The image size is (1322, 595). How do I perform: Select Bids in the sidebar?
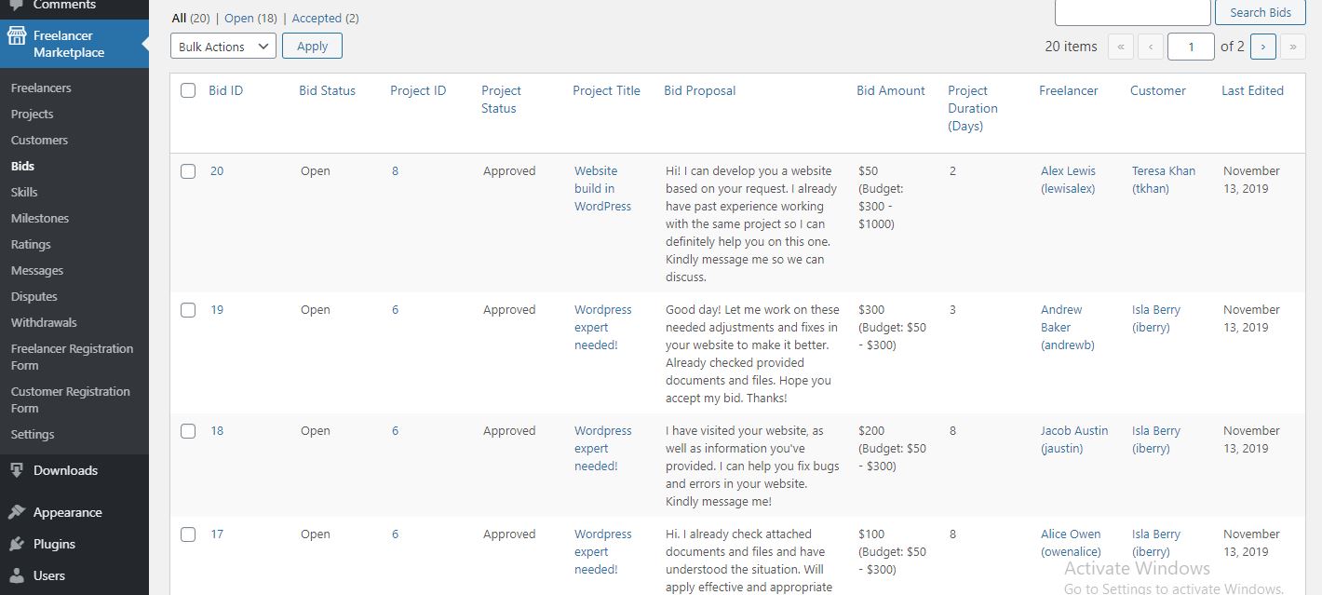(x=22, y=166)
